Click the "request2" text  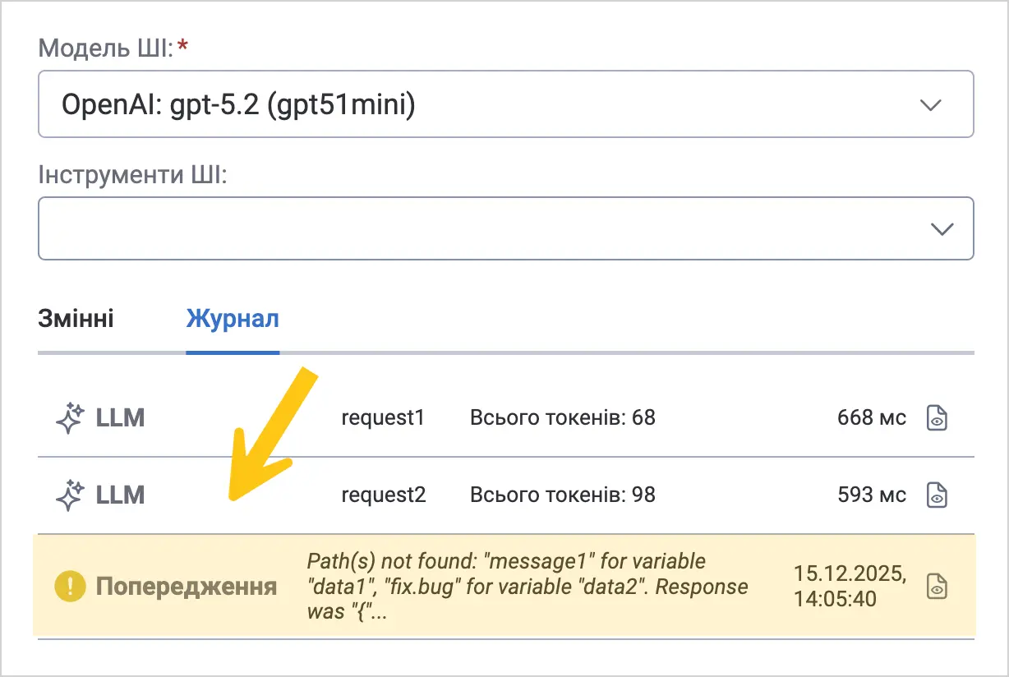point(384,495)
